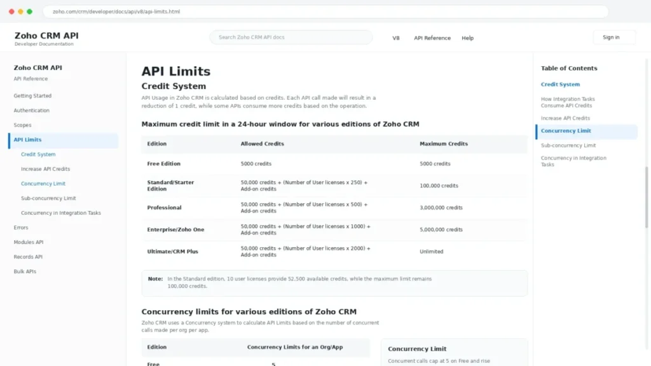651x366 pixels.
Task: Open Concurrency in Integration Tasks sidebar item
Action: 61,213
